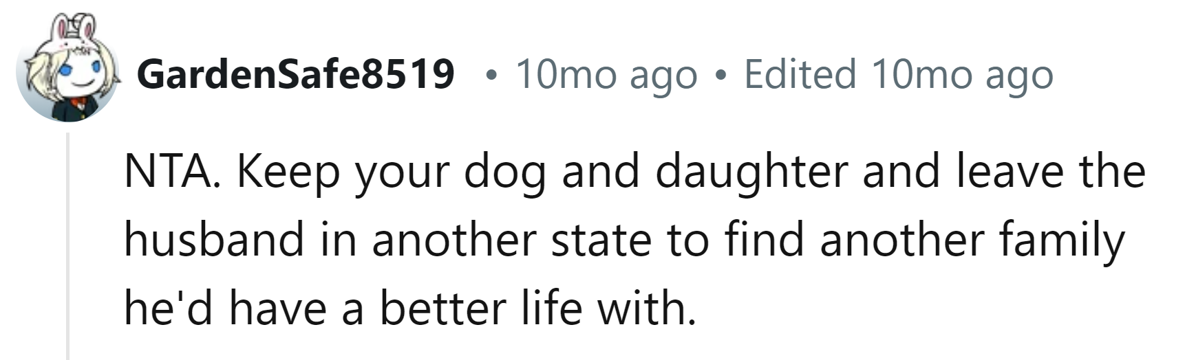Click the word "dog" in the comment
The width and height of the screenshot is (1185, 360).
click(x=505, y=172)
